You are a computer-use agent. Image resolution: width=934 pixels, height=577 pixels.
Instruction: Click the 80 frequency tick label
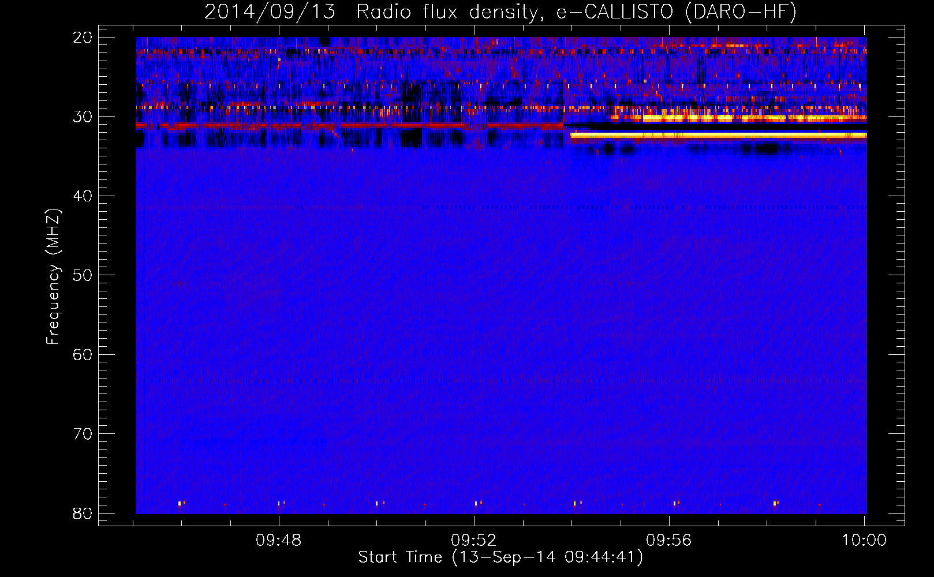(x=83, y=513)
